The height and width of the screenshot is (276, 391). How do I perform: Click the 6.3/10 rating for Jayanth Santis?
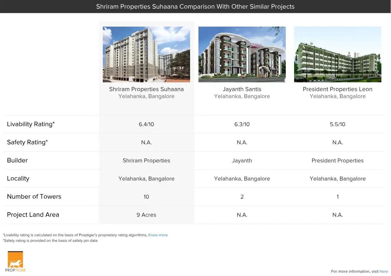point(242,124)
